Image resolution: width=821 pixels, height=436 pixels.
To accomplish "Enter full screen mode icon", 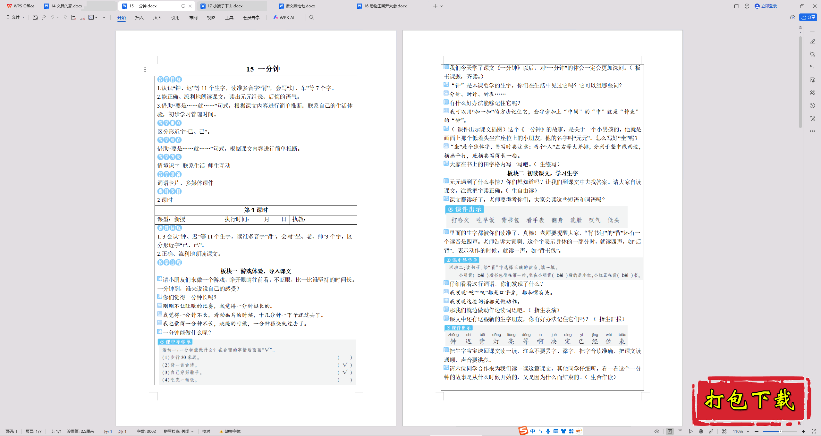I will [x=814, y=432].
